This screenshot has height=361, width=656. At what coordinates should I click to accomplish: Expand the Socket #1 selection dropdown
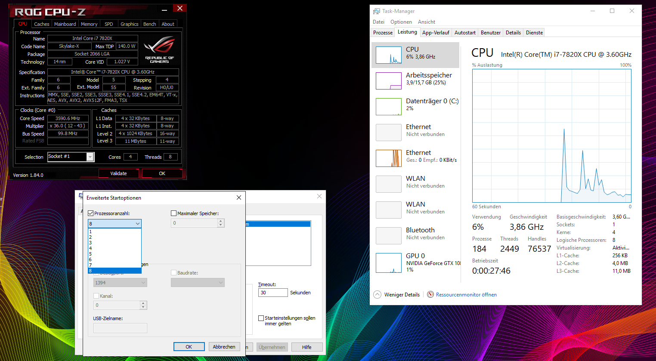(90, 157)
